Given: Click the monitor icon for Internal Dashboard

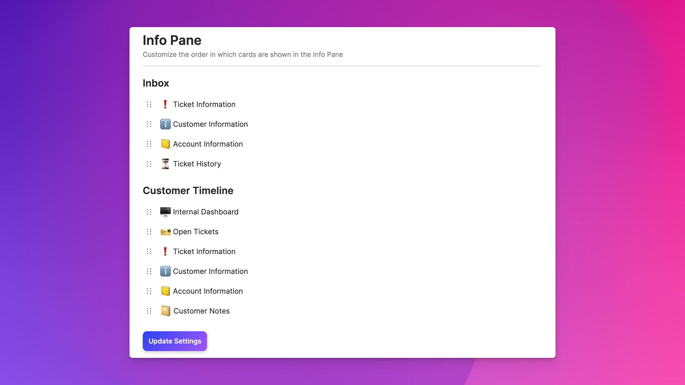Looking at the screenshot, I should pos(166,212).
